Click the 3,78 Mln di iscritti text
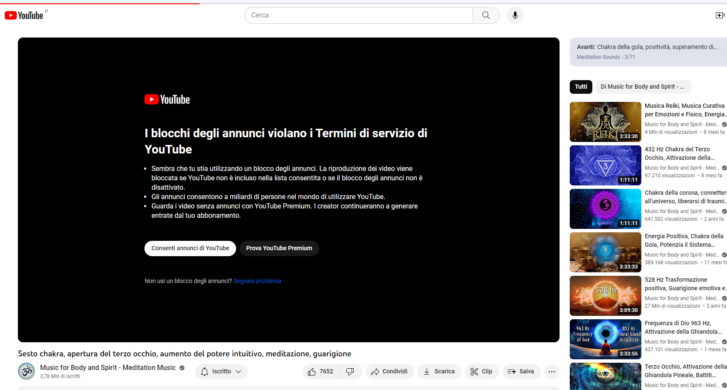727x390 pixels. (x=60, y=376)
